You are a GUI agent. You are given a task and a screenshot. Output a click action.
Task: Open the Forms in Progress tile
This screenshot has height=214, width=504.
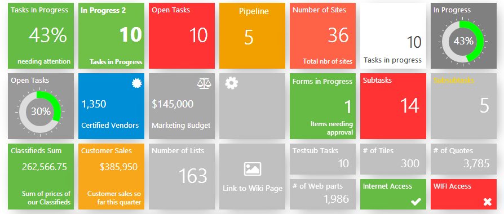[322, 106]
